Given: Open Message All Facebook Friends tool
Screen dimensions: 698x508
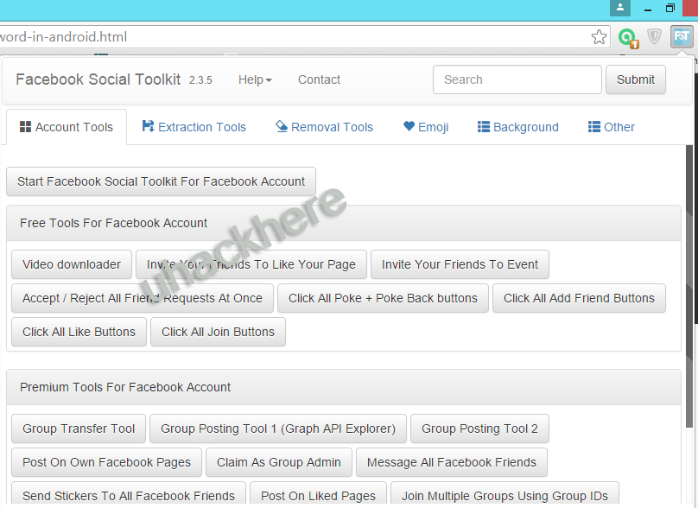Looking at the screenshot, I should pos(452,462).
